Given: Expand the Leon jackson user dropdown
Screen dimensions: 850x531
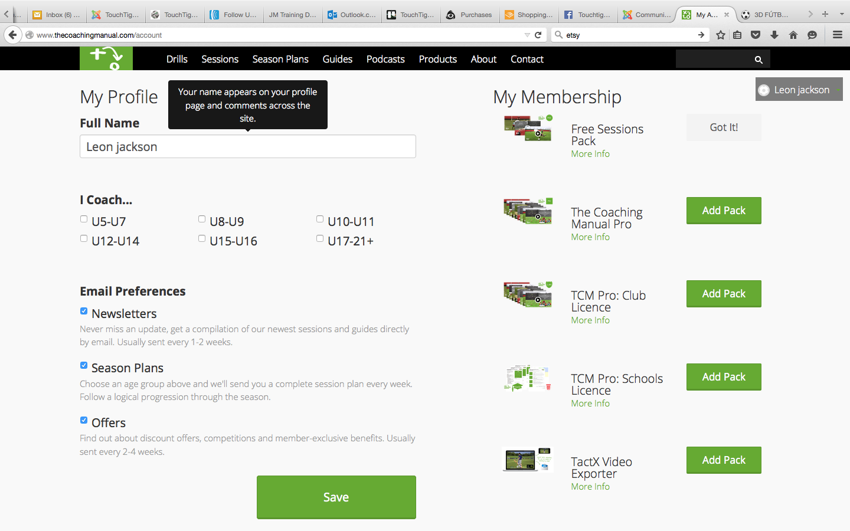Looking at the screenshot, I should [838, 90].
